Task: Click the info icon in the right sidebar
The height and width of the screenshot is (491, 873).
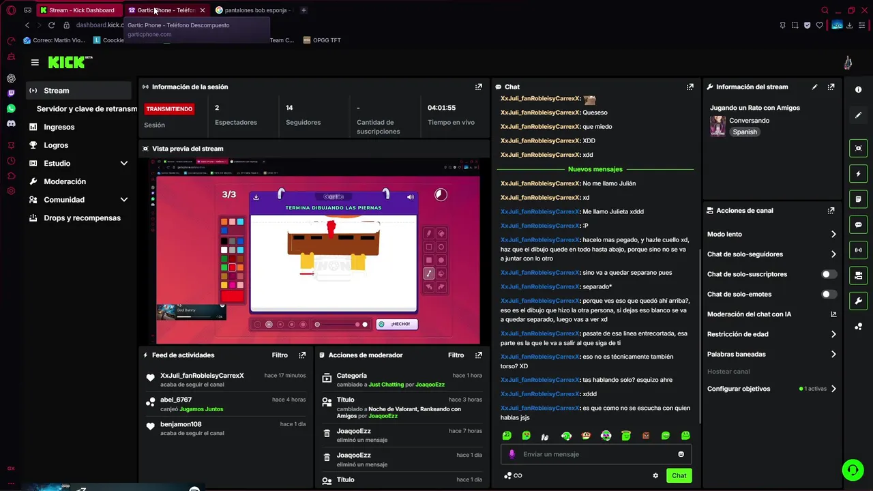Action: tap(858, 90)
